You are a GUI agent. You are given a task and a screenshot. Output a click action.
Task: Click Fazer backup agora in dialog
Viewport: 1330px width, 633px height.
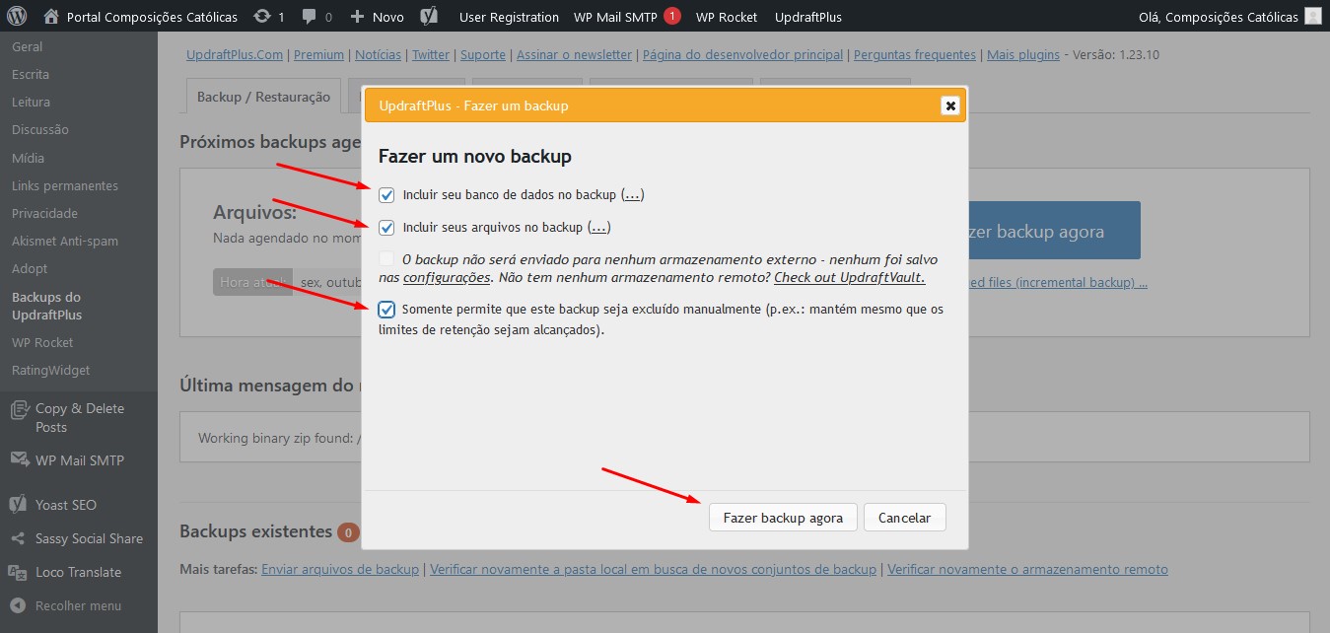pyautogui.click(x=783, y=518)
